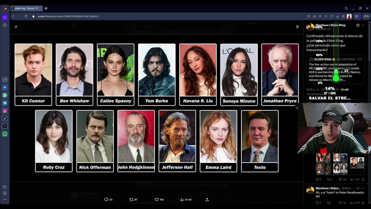Select the 'elden ring - Buscar / X' tab
The height and width of the screenshot is (209, 371).
(26, 8)
